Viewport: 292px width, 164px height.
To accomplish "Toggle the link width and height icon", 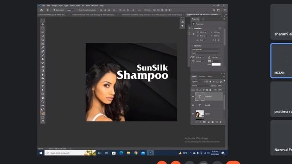I will 193,34.
